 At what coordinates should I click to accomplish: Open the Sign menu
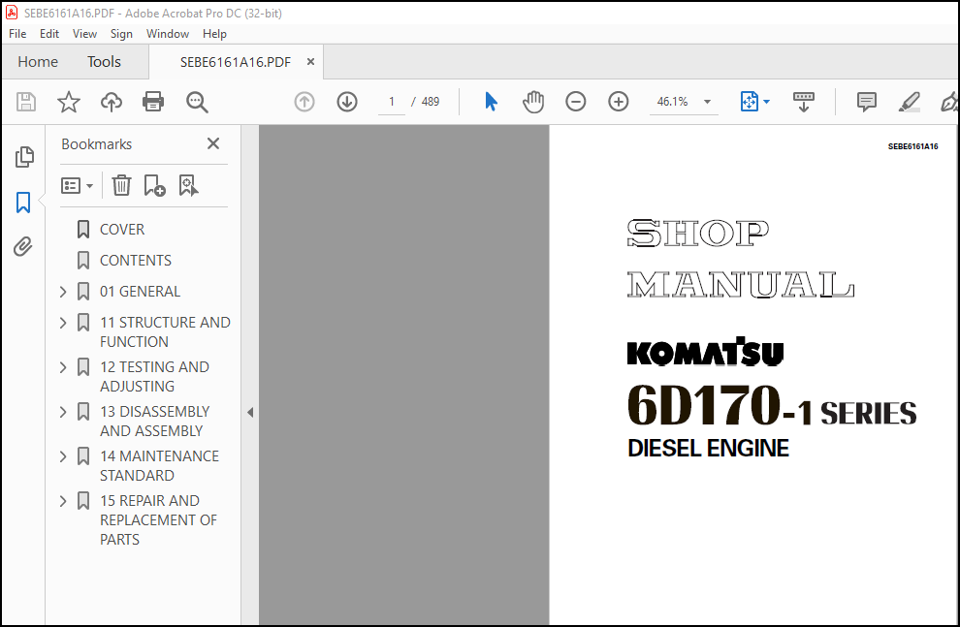coord(121,34)
